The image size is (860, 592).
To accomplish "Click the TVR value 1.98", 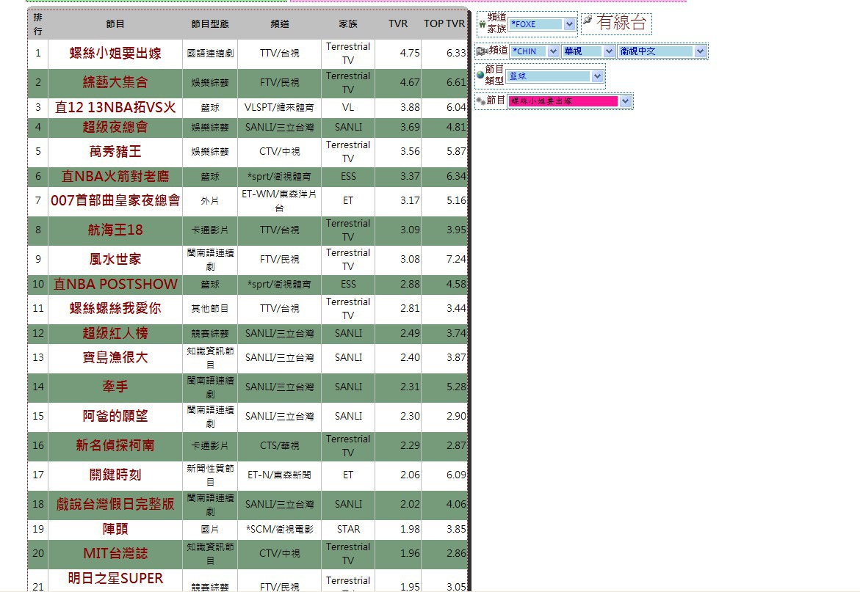I will 410,529.
